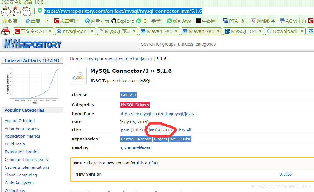Click the indexed artifacts growth chart

pyautogui.click(x=32, y=86)
